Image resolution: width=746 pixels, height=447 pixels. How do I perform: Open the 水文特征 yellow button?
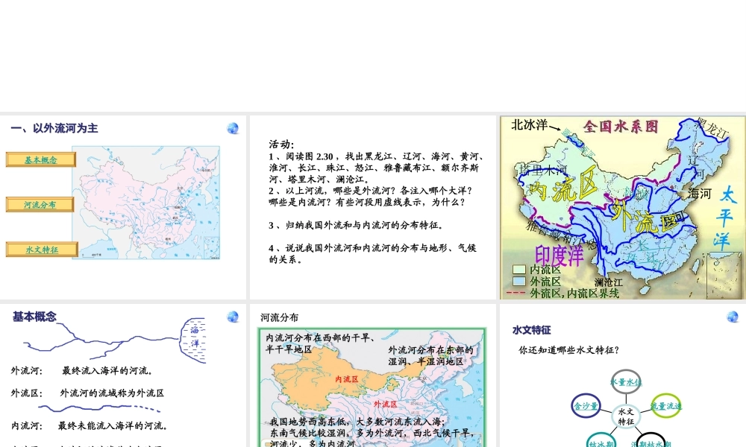point(42,250)
